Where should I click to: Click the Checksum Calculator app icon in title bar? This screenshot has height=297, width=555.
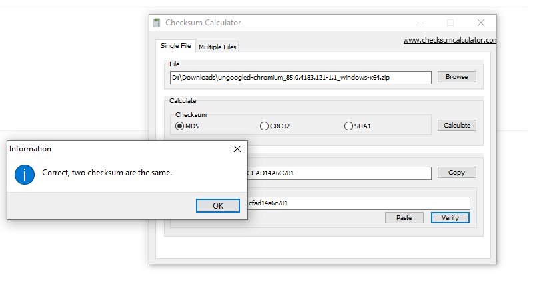click(157, 23)
